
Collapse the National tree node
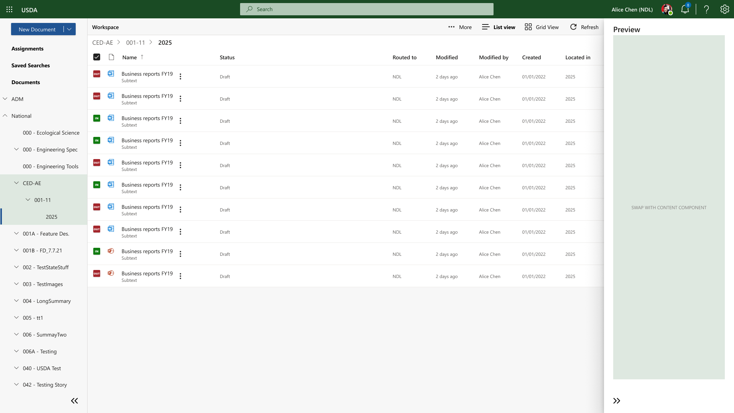(5, 115)
